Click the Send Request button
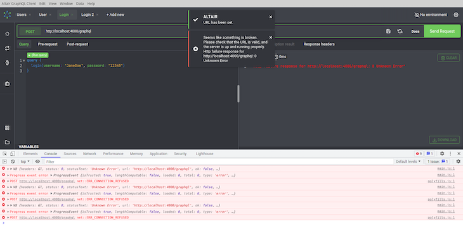Image resolution: width=463 pixels, height=242 pixels. [x=442, y=31]
